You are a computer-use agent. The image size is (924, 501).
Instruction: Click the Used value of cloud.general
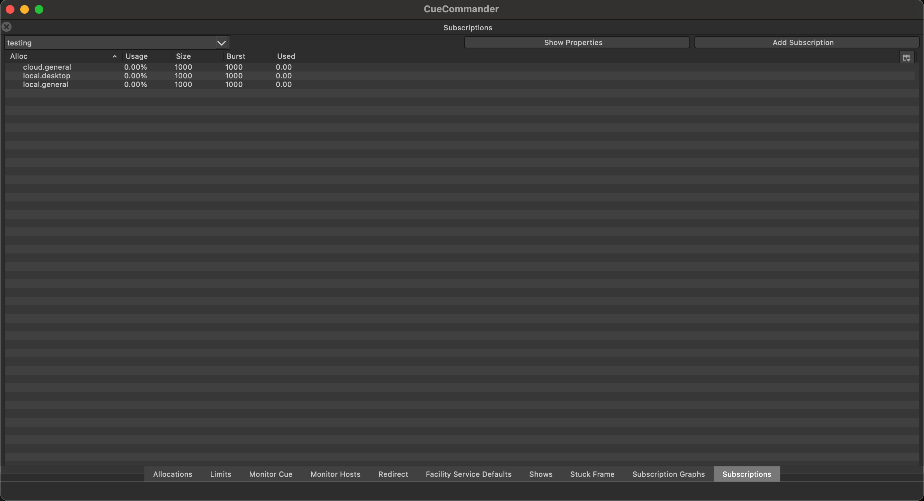(x=284, y=67)
